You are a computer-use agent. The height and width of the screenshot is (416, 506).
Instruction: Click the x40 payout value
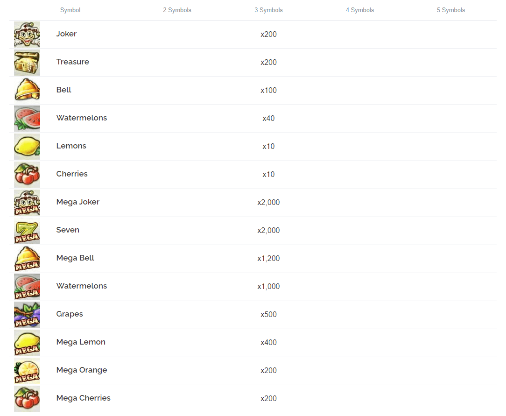point(268,119)
